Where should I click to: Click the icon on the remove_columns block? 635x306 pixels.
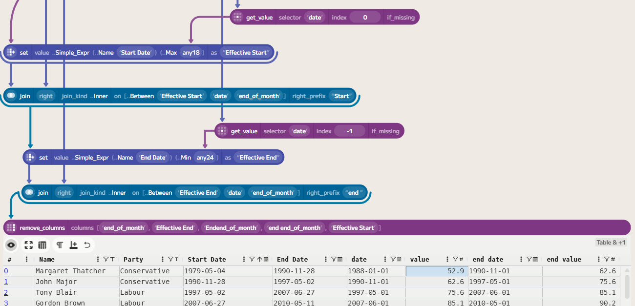tap(11, 227)
